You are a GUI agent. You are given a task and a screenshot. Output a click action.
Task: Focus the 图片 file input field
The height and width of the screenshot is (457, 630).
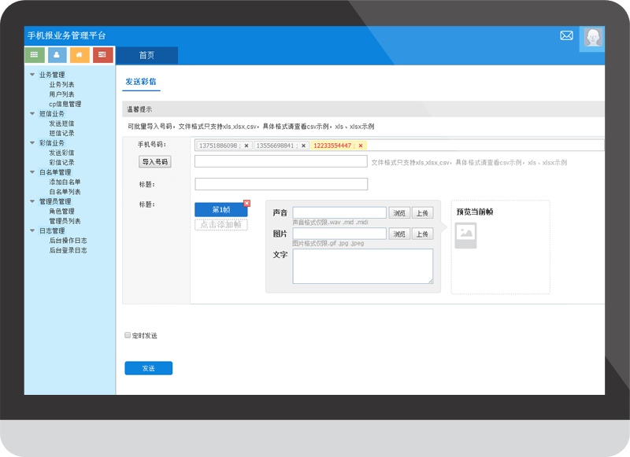pyautogui.click(x=339, y=234)
